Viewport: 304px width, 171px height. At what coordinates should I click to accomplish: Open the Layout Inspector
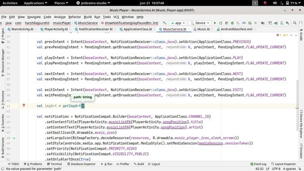tap(284, 164)
